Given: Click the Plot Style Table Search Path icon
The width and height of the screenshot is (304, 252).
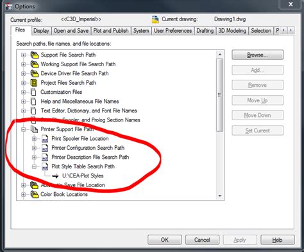Looking at the screenshot, I should pos(45,166).
